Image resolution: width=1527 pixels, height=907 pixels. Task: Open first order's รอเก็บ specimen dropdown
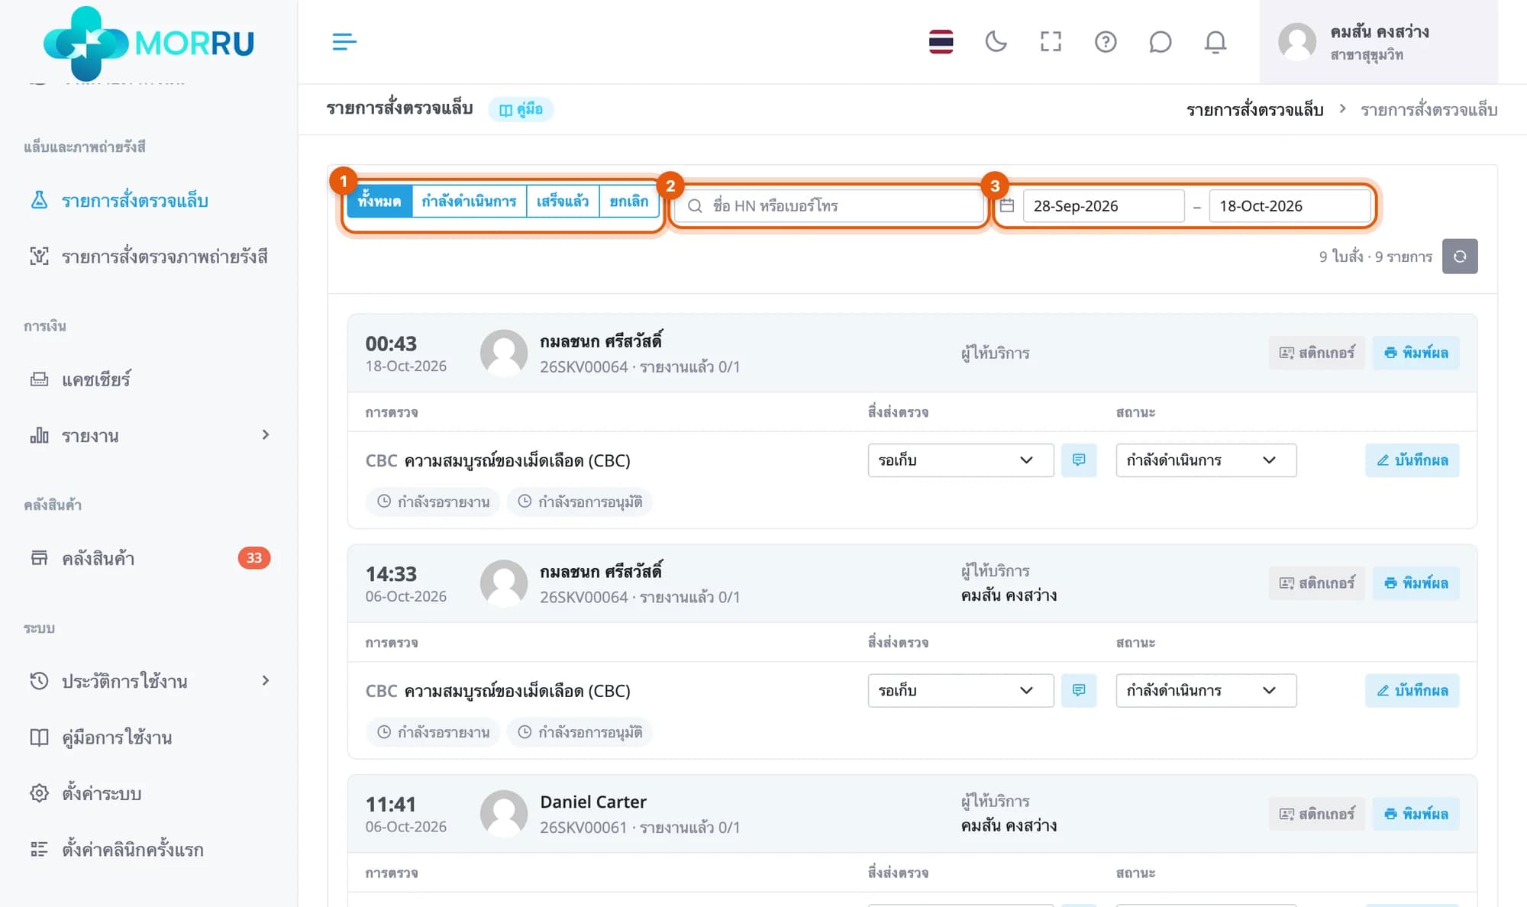[960, 460]
